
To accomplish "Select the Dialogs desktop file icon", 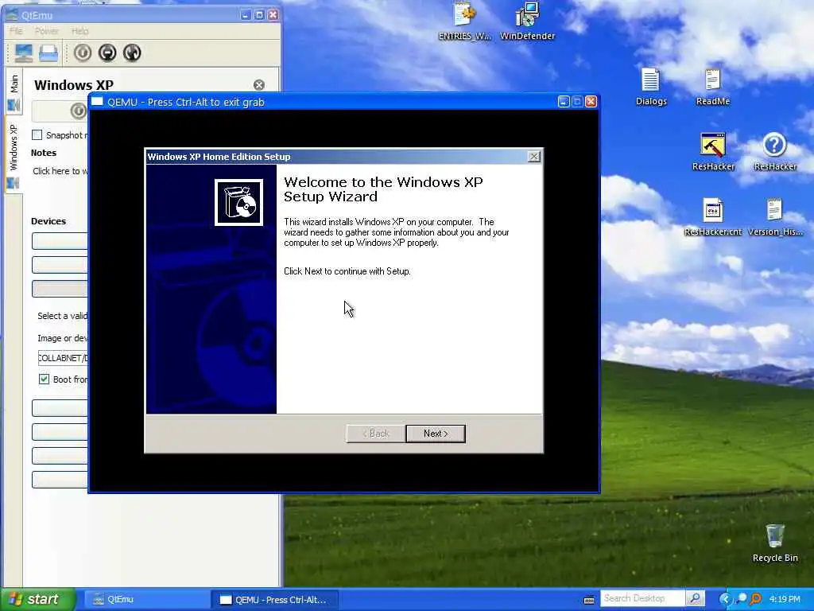I will click(x=651, y=87).
